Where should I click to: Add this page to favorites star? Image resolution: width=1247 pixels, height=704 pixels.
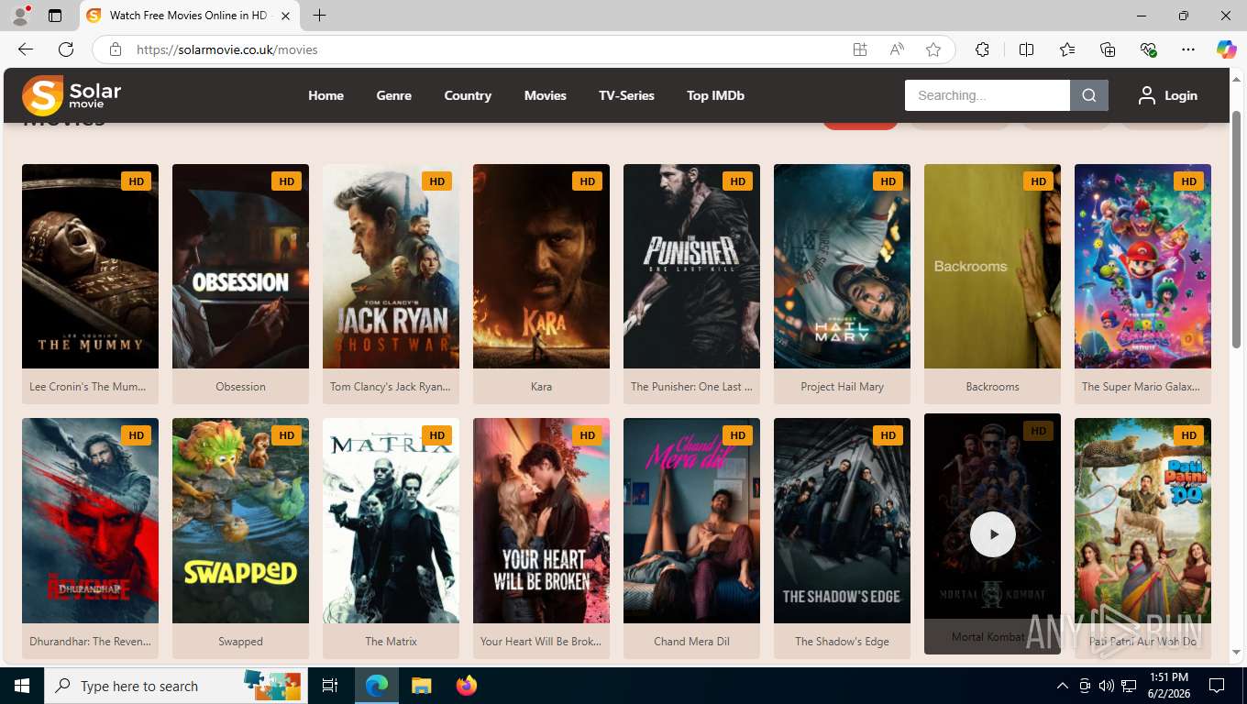pos(933,49)
